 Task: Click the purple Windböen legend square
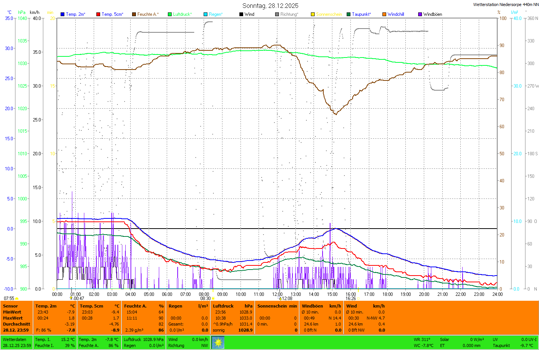(x=420, y=14)
